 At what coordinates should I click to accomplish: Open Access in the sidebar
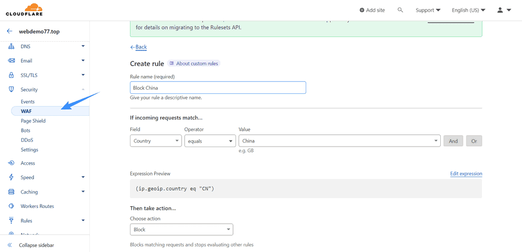tap(28, 163)
